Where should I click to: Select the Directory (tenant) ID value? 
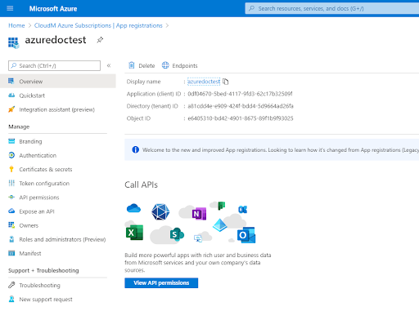click(x=241, y=106)
